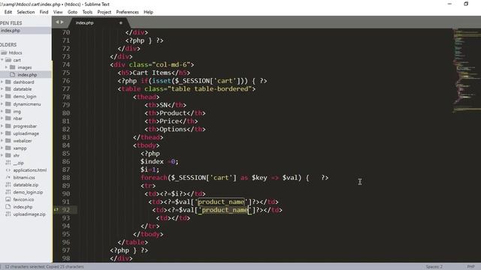This screenshot has height=270, width=481.
Task: Click the images folder icon
Action: coord(13,67)
